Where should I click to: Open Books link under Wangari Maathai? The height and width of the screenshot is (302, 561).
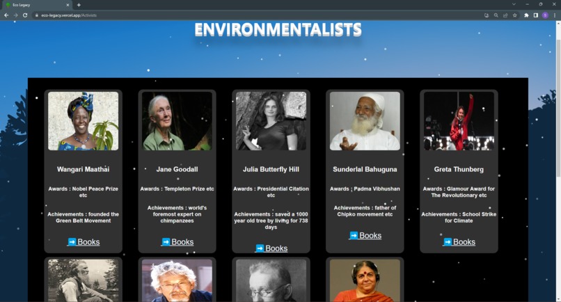[84, 242]
